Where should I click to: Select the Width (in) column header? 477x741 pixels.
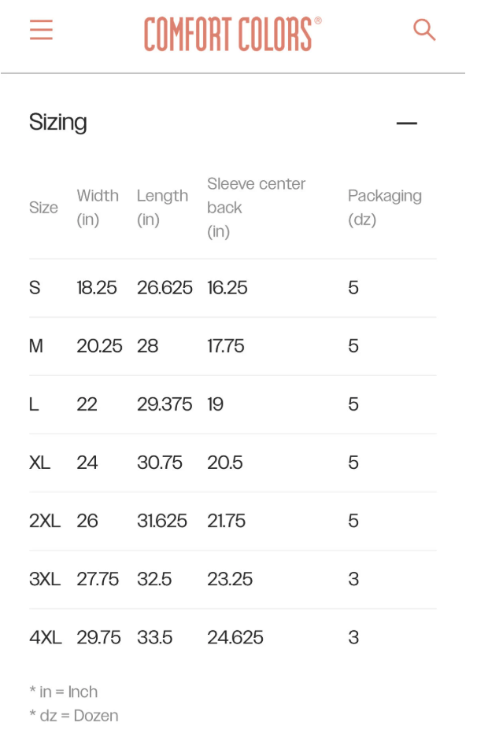tap(98, 208)
